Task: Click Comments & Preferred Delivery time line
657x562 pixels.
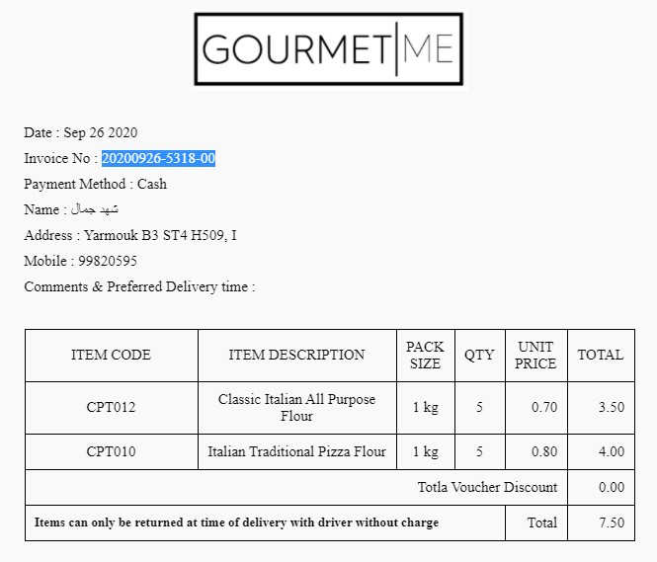Action: pyautogui.click(x=139, y=286)
